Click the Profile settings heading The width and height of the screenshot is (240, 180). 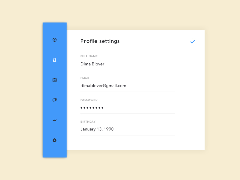[100, 41]
